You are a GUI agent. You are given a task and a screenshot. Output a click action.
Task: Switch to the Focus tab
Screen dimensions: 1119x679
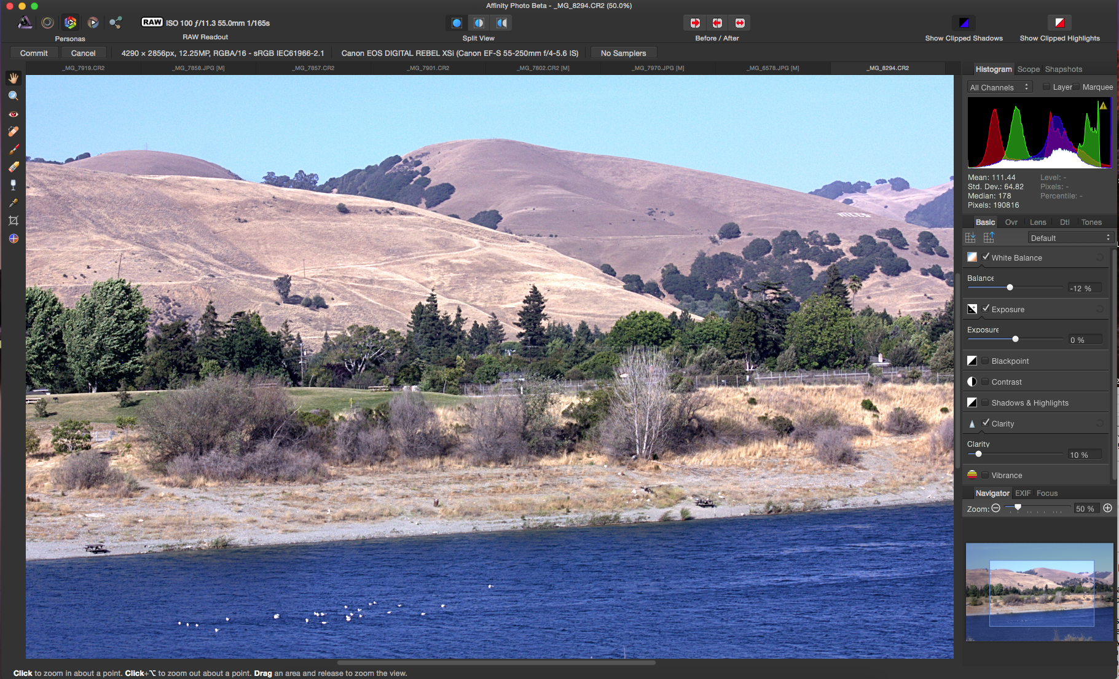click(x=1047, y=493)
